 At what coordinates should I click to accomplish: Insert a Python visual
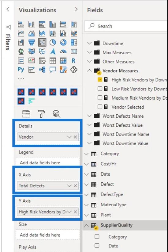pyautogui.click(x=21, y=70)
